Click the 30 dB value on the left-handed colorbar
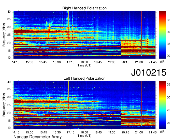 168,97
